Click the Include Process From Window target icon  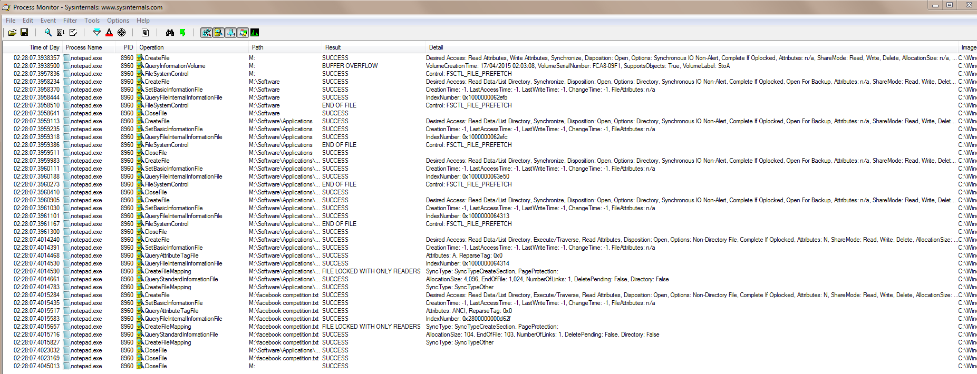pos(122,33)
